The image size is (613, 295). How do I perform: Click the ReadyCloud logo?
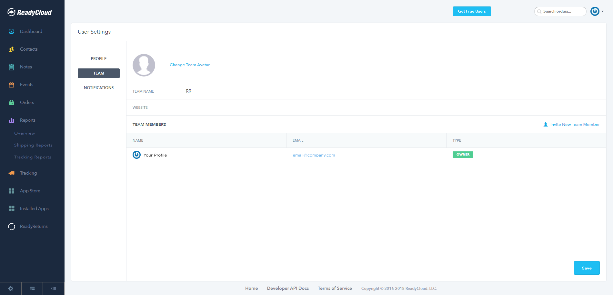30,12
